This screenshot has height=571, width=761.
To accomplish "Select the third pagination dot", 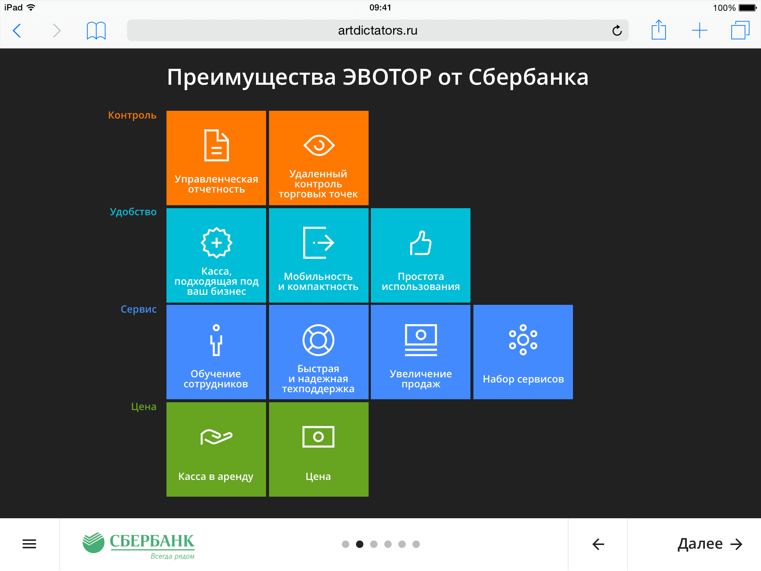I will point(374,544).
